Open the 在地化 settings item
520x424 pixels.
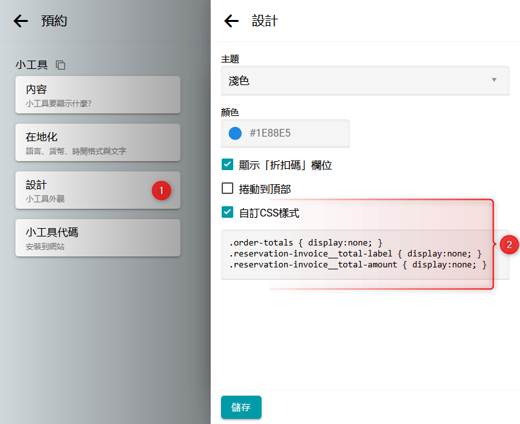click(x=97, y=142)
